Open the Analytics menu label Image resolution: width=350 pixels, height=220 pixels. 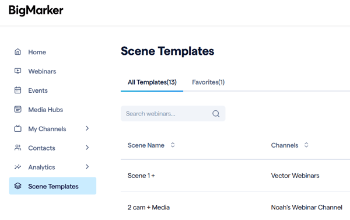[x=41, y=167]
